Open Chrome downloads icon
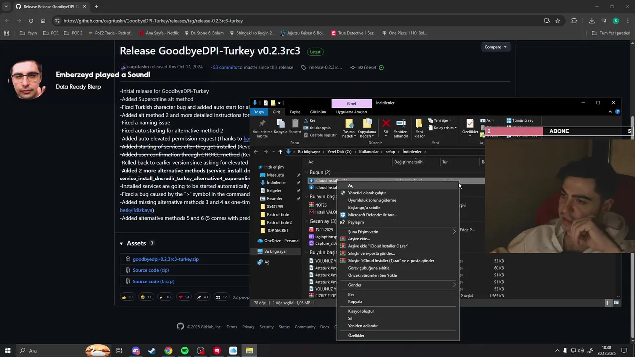 tap(592, 21)
